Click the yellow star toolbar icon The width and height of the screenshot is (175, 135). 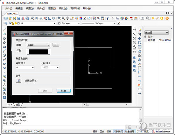[x=162, y=18]
